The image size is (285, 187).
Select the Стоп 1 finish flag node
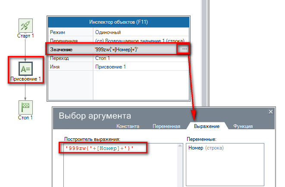click(x=25, y=108)
